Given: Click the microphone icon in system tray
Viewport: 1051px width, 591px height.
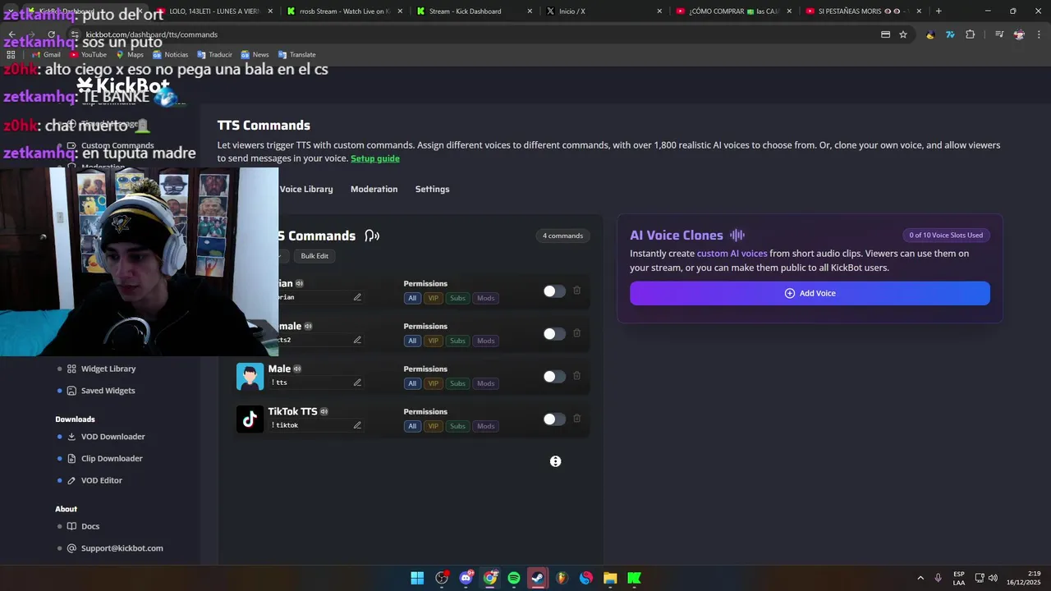Looking at the screenshot, I should click(x=938, y=578).
